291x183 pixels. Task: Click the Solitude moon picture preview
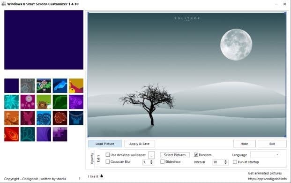(187, 75)
